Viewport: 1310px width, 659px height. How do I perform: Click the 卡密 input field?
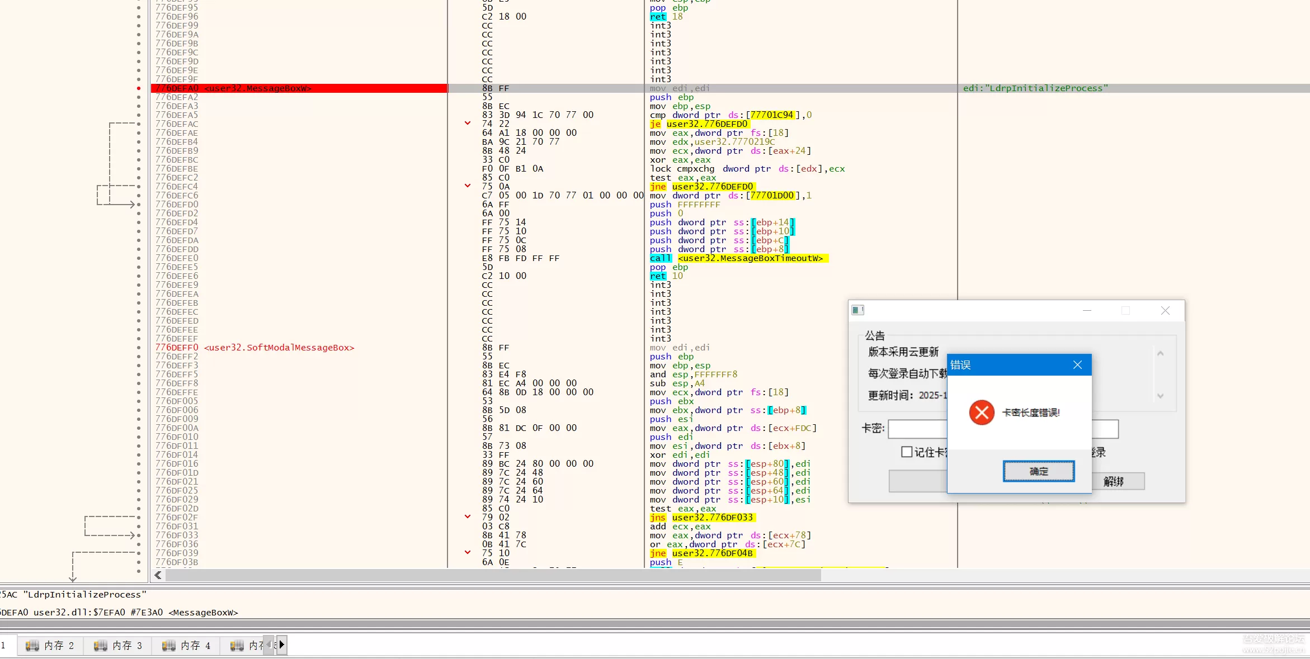click(917, 429)
